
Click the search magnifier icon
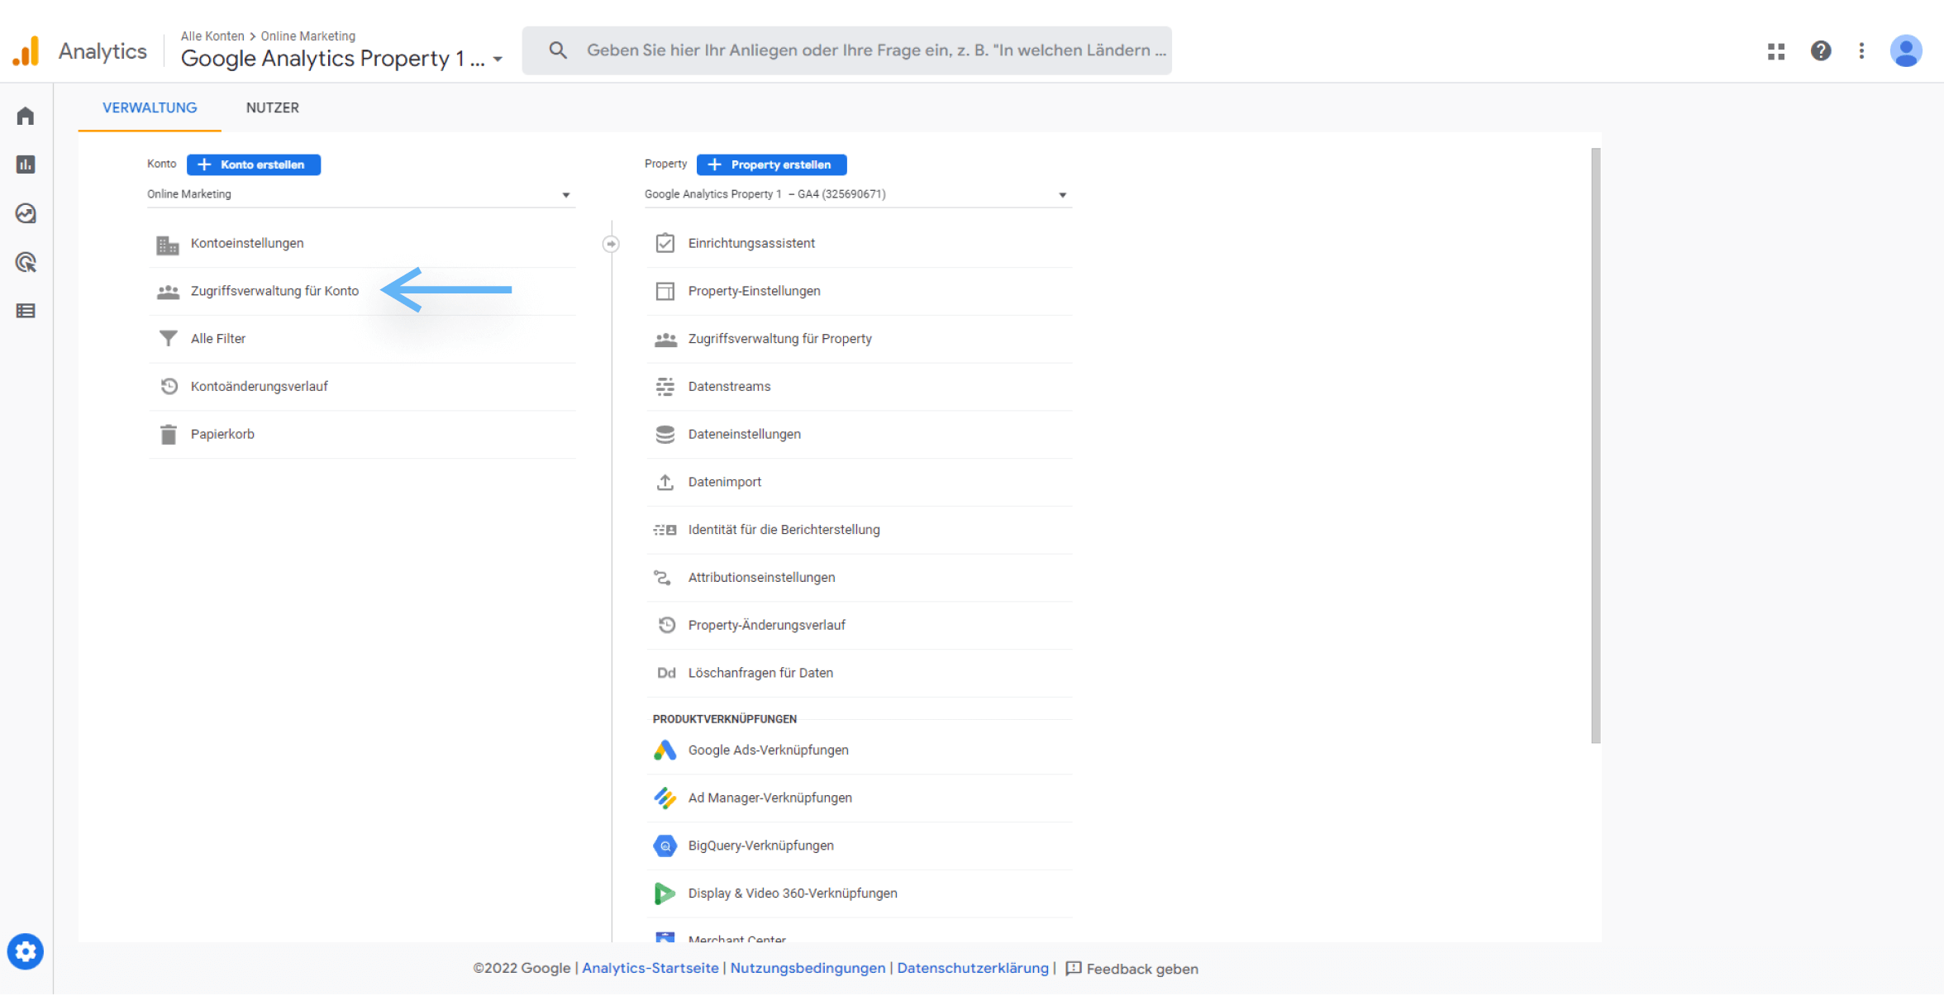558,50
